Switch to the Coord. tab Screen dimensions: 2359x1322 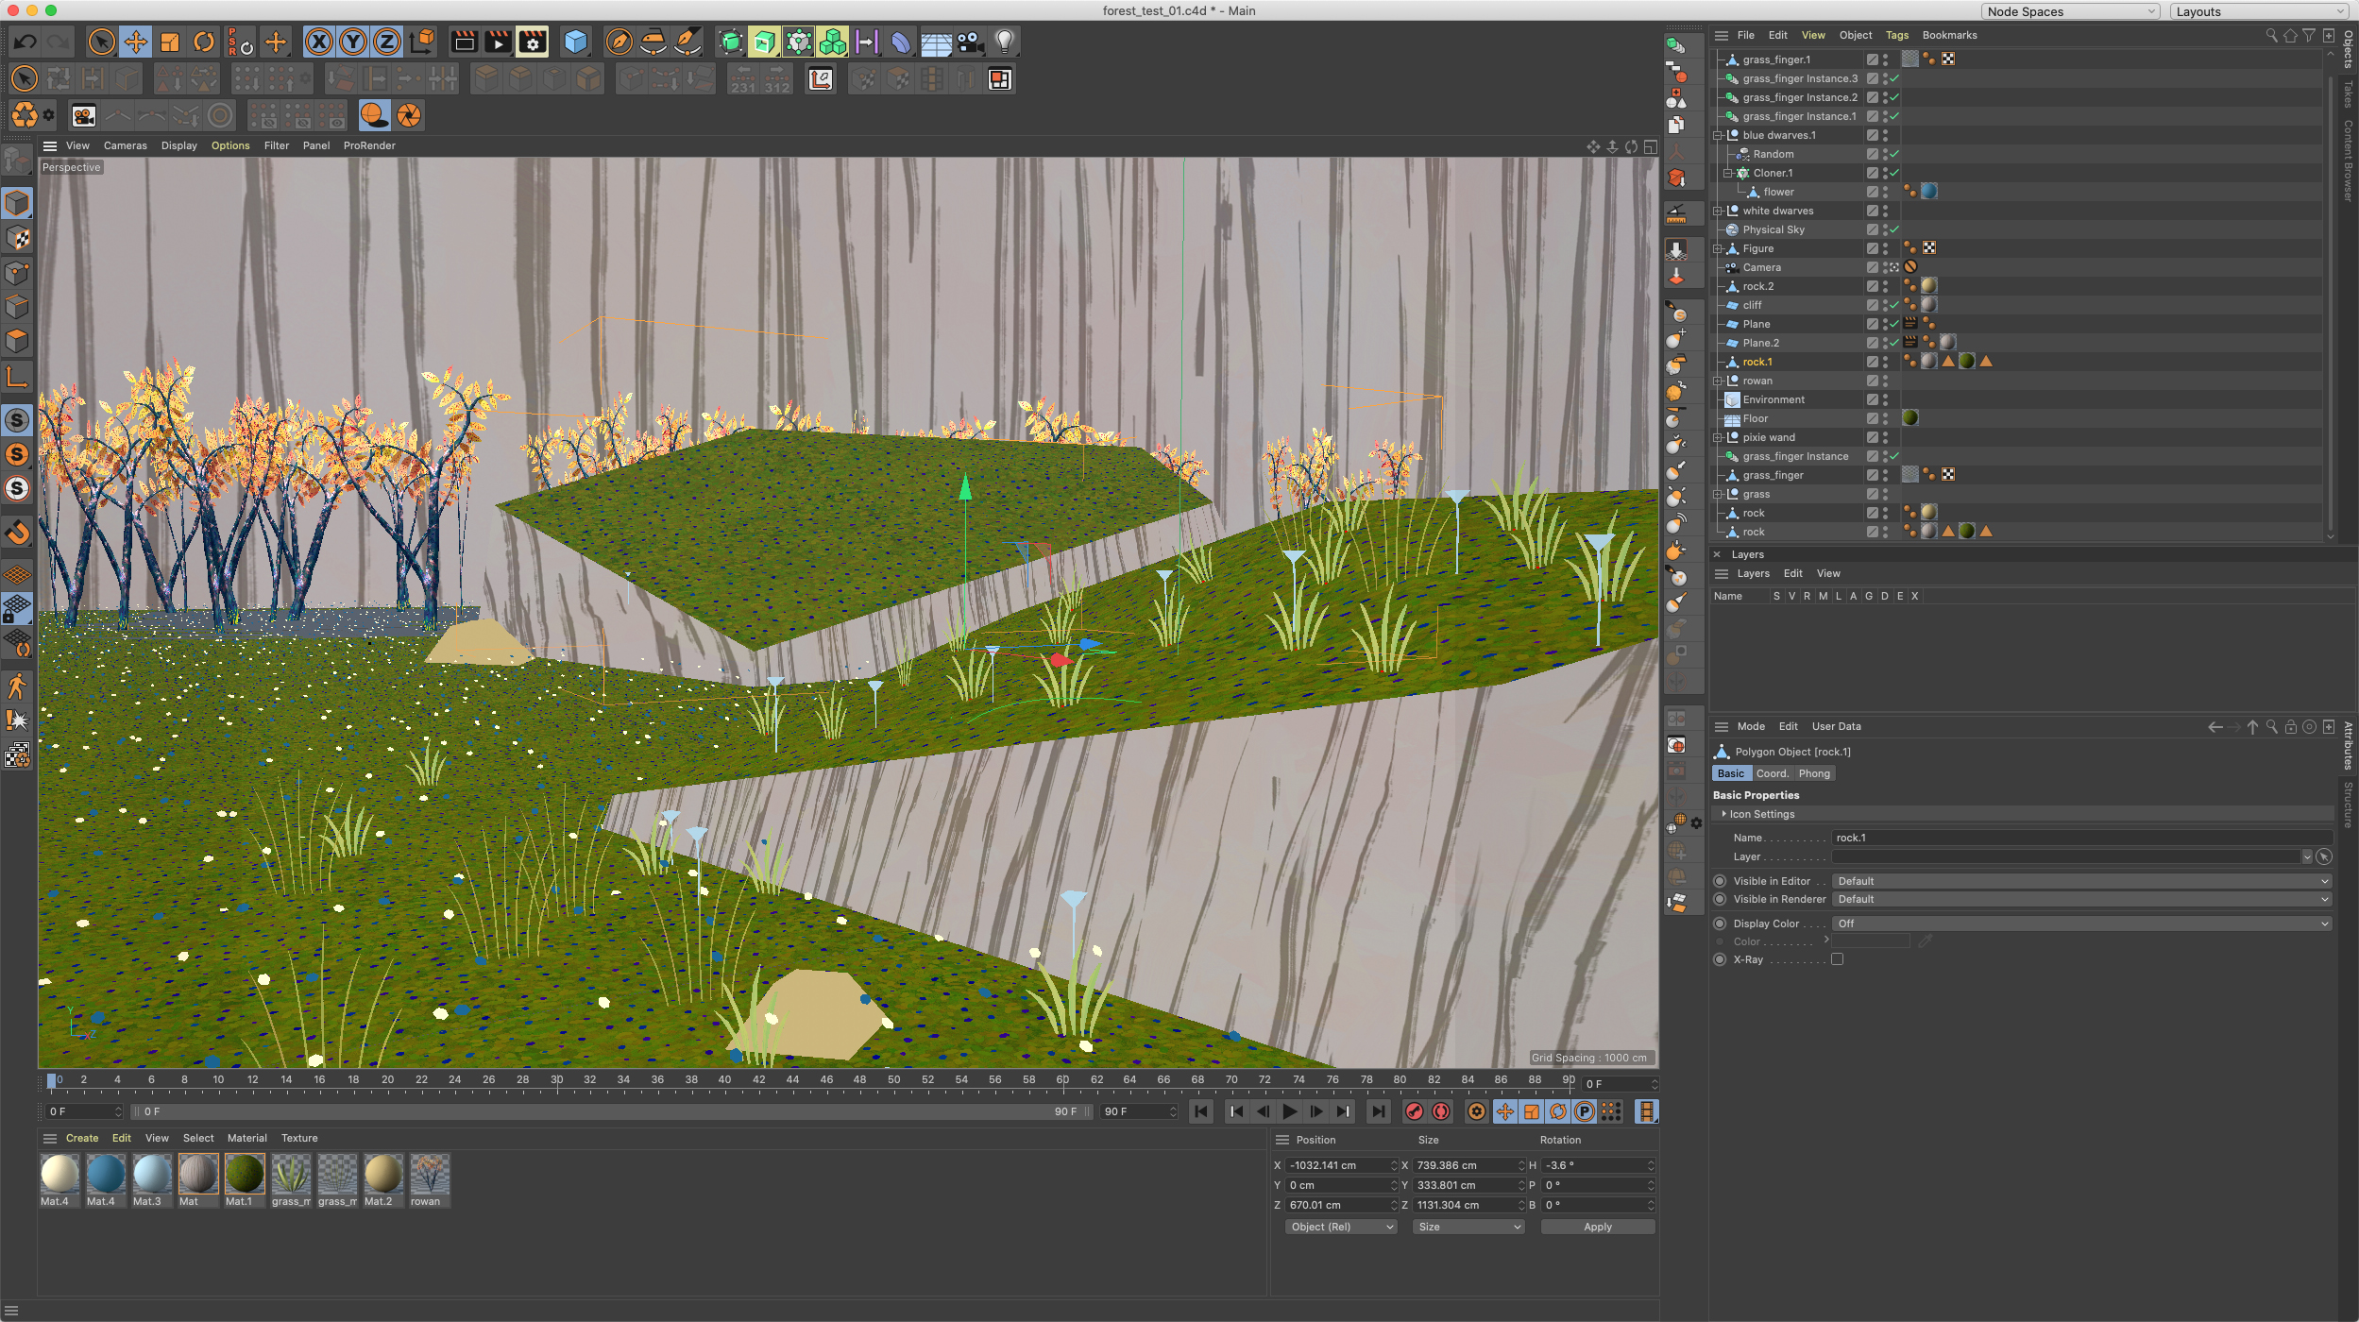(x=1772, y=773)
